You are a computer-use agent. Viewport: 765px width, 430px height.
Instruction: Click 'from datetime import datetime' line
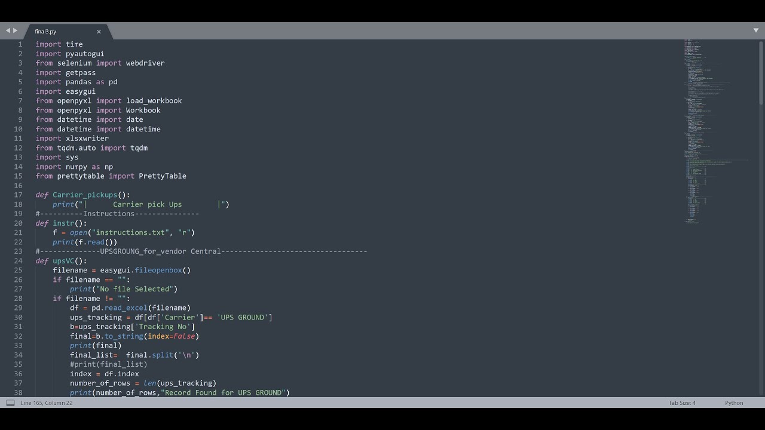click(x=98, y=129)
